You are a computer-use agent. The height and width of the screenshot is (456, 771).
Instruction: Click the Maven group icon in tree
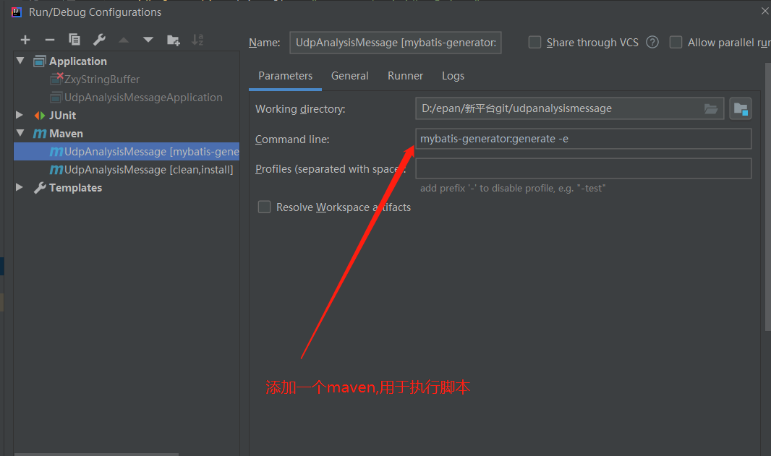pos(40,134)
